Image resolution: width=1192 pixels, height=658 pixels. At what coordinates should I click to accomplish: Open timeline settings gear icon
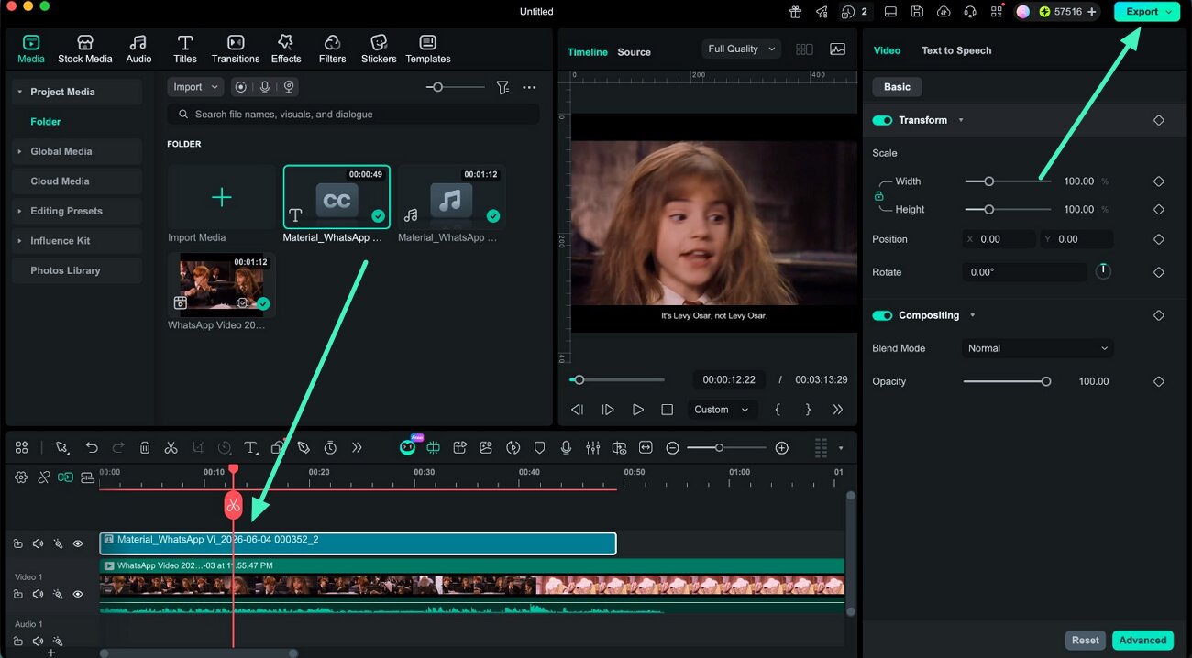pyautogui.click(x=21, y=477)
